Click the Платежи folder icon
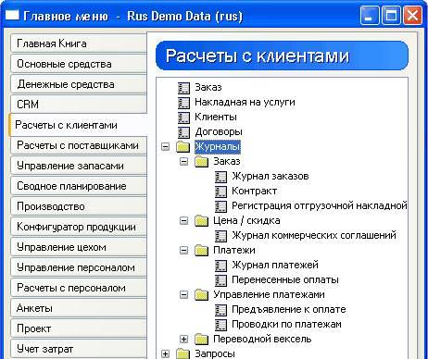Screen dimensions: 428x359 click(202, 250)
